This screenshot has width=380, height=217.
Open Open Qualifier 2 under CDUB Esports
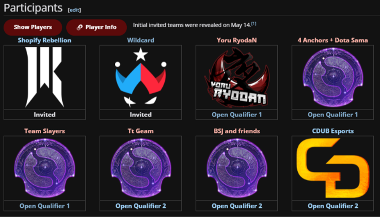333,206
